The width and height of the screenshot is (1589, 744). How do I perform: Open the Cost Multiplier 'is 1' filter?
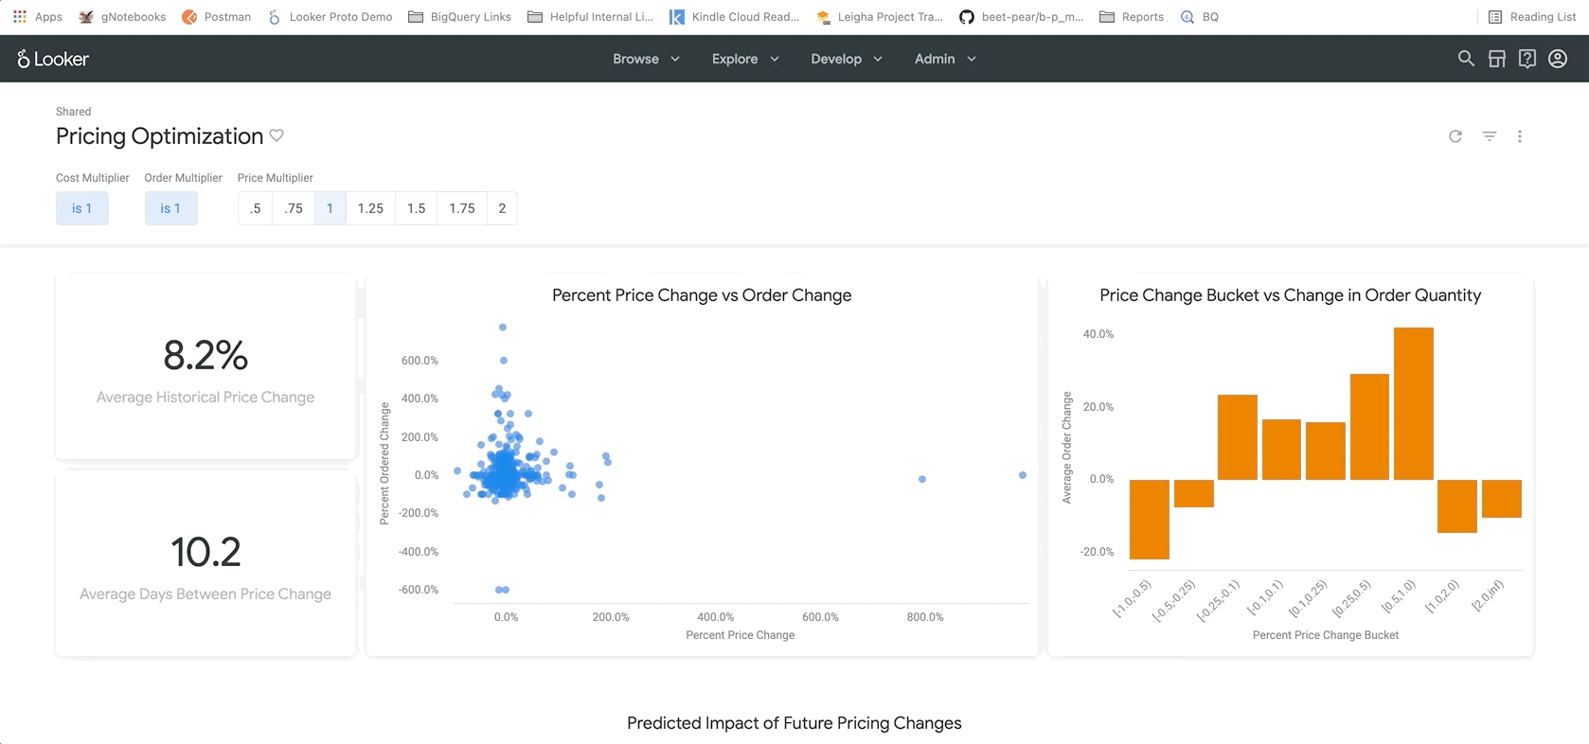coord(82,208)
